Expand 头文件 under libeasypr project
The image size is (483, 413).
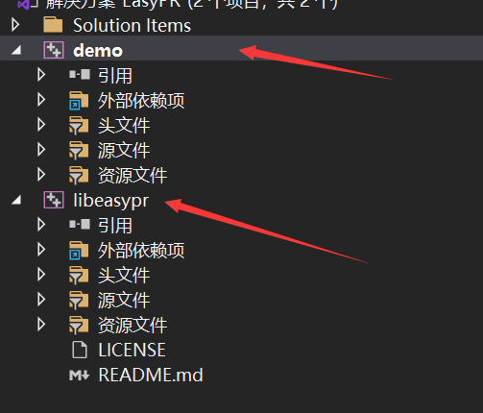point(41,275)
